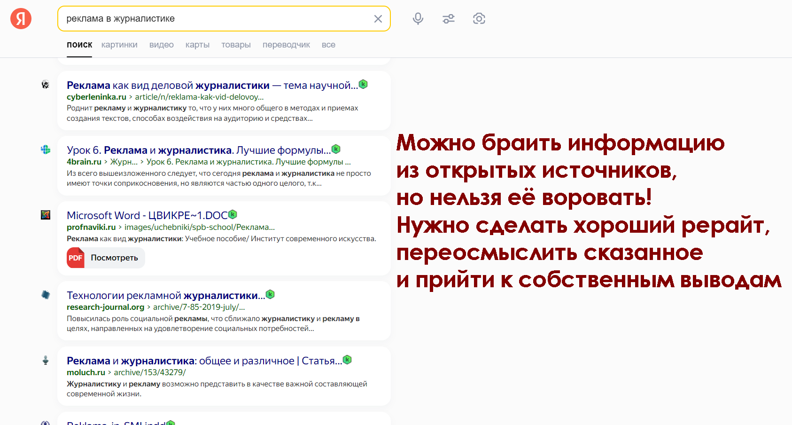Open the 'переводчик' tab
The width and height of the screenshot is (792, 425).
286,45
